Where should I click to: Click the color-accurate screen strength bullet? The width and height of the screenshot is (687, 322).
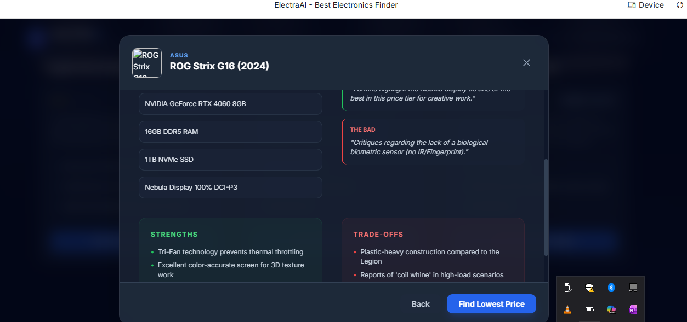click(230, 270)
